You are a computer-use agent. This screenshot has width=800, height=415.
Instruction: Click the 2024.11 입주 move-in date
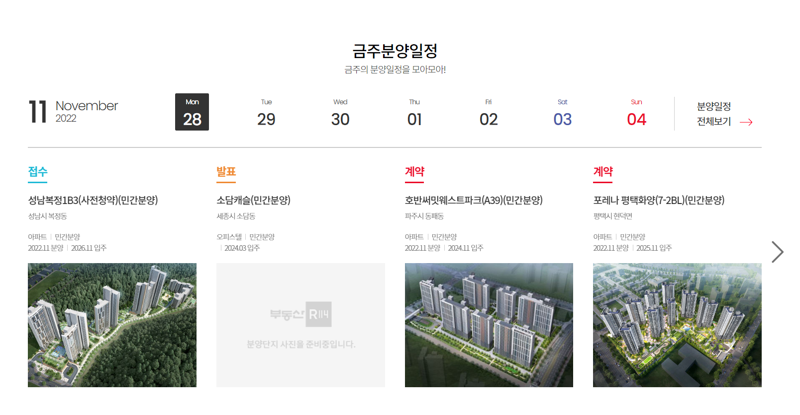pos(466,248)
